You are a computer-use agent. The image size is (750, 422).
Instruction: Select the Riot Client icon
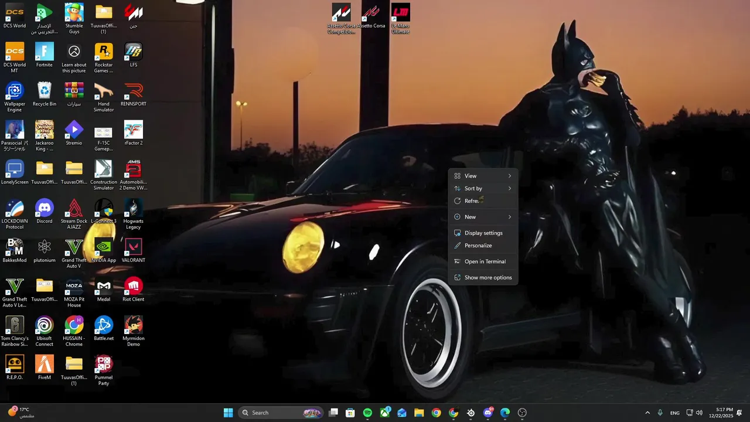point(134,290)
